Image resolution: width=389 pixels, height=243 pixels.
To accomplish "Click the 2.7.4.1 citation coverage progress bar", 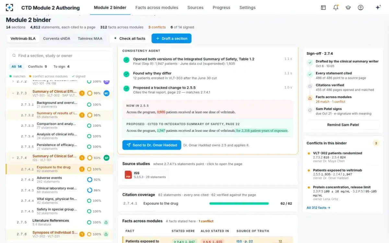I will 239,203.
